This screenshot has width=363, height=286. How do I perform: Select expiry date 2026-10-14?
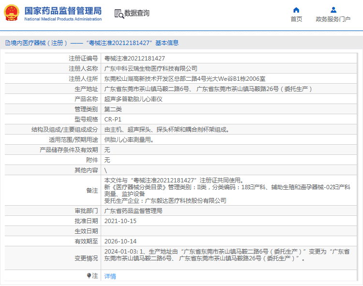[x=120, y=241]
